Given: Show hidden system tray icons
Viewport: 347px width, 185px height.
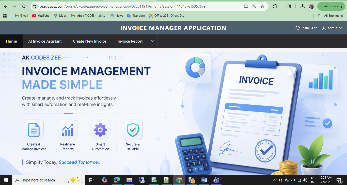Looking at the screenshot, I should point(274,180).
